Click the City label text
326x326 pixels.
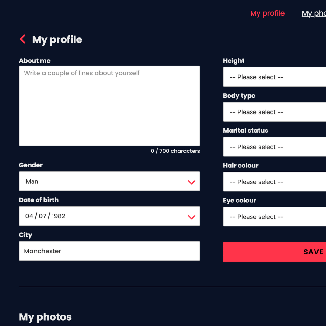point(25,235)
